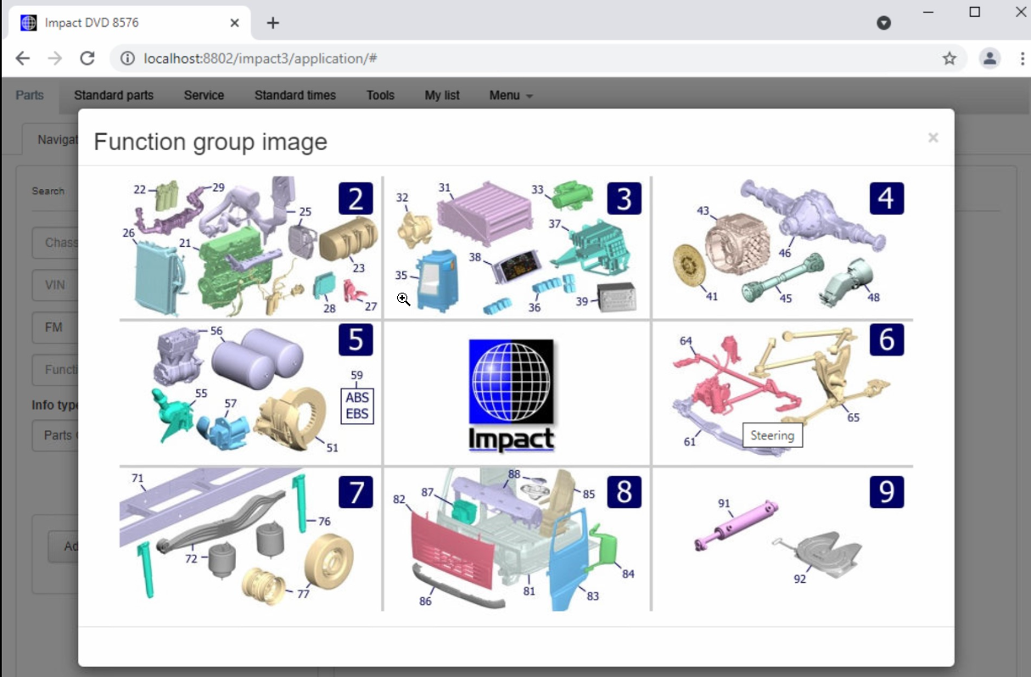Select the electrical group 3 image

[x=516, y=247]
